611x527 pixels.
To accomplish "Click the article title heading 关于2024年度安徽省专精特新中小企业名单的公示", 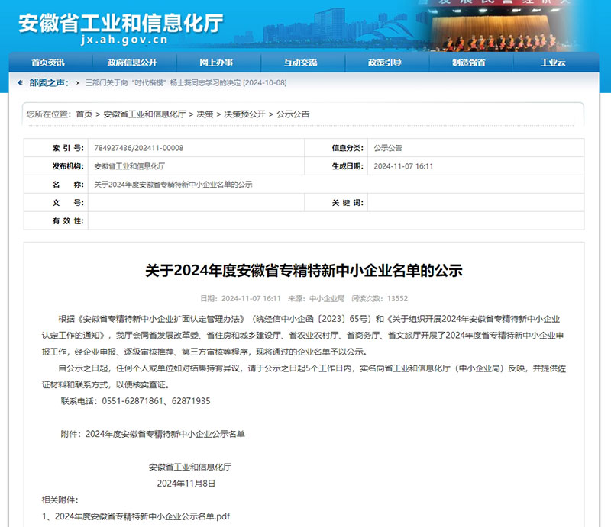I will coord(304,270).
